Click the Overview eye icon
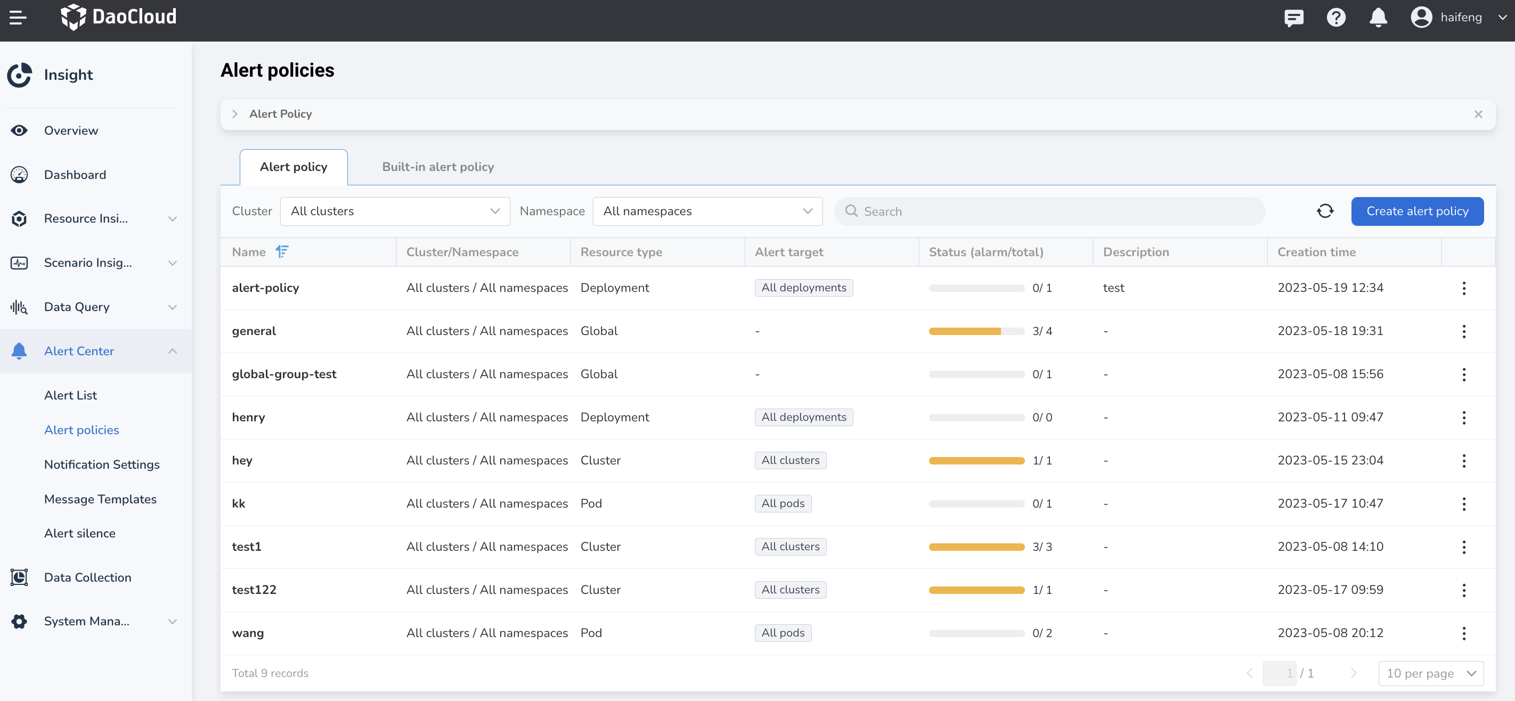1515x701 pixels. click(x=19, y=131)
